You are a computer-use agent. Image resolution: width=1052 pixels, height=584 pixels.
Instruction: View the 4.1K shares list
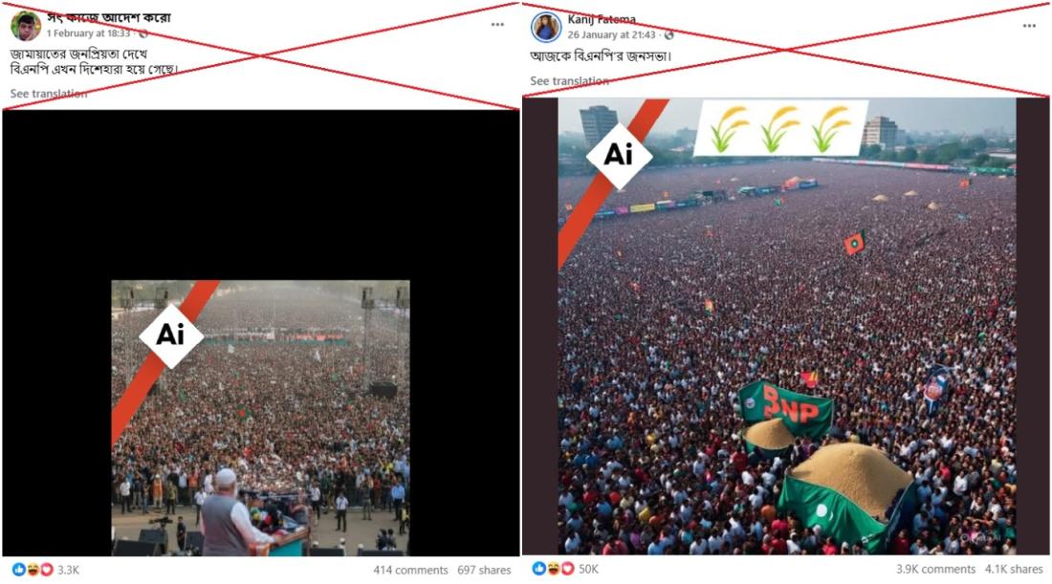pyautogui.click(x=1014, y=569)
